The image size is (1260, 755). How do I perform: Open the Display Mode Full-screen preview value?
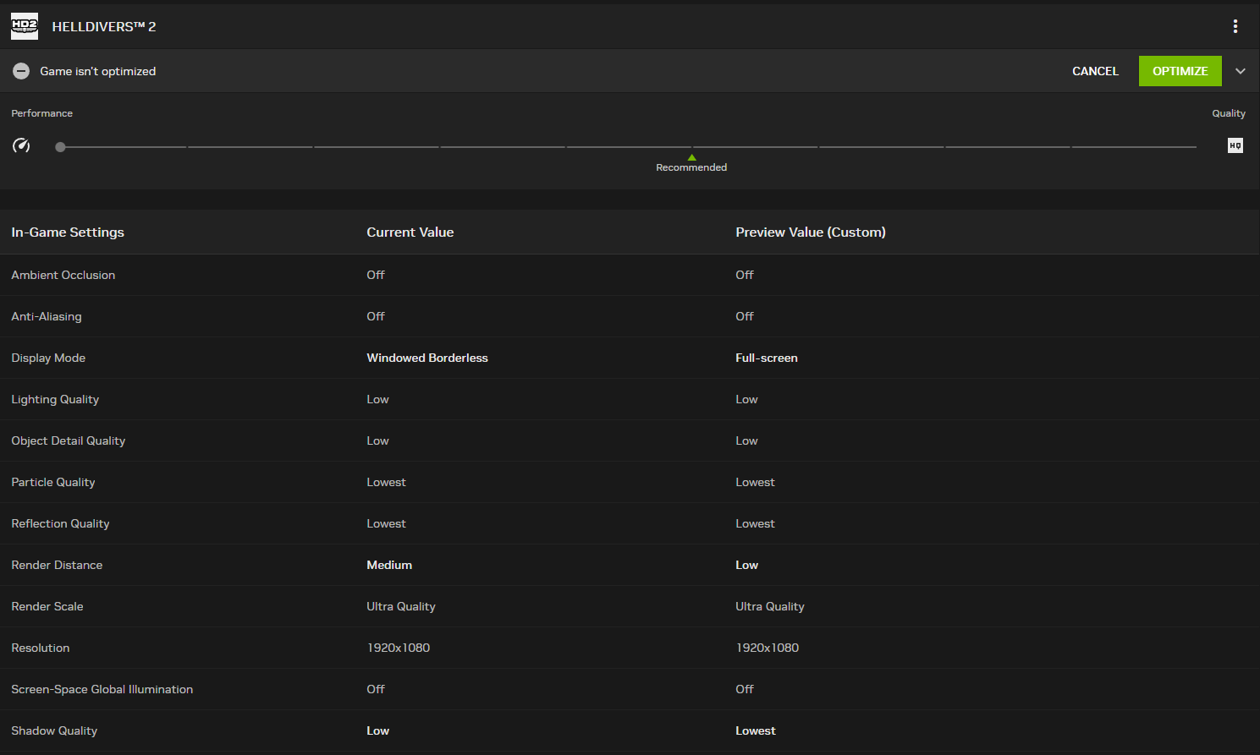(766, 358)
